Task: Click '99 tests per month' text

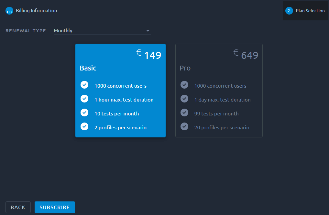Action: coord(216,114)
